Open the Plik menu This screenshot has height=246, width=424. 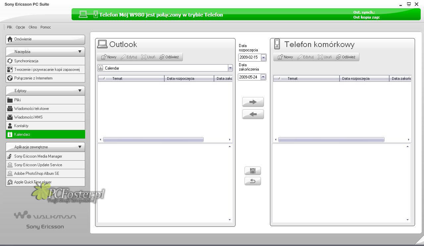coord(10,27)
